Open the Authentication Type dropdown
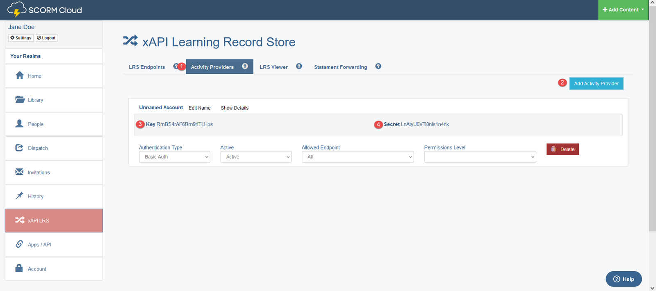Viewport: 656px width, 291px height. (175, 157)
